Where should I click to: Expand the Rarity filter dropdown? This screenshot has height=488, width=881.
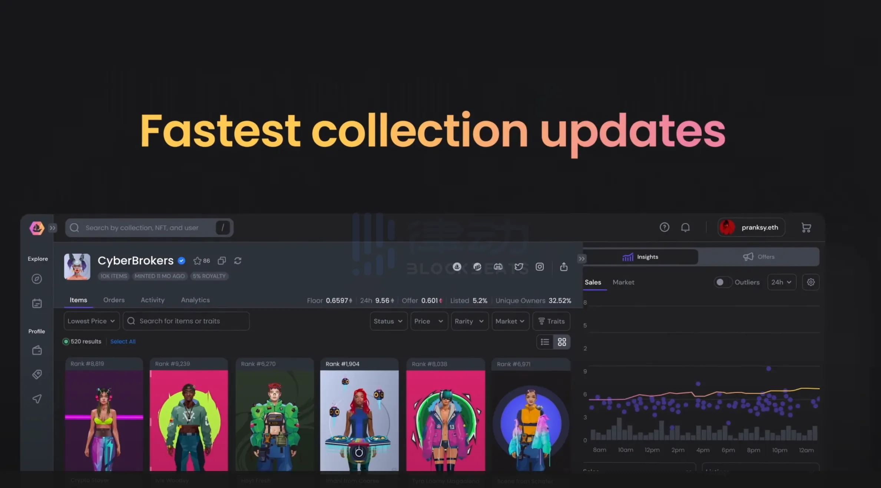click(x=469, y=320)
